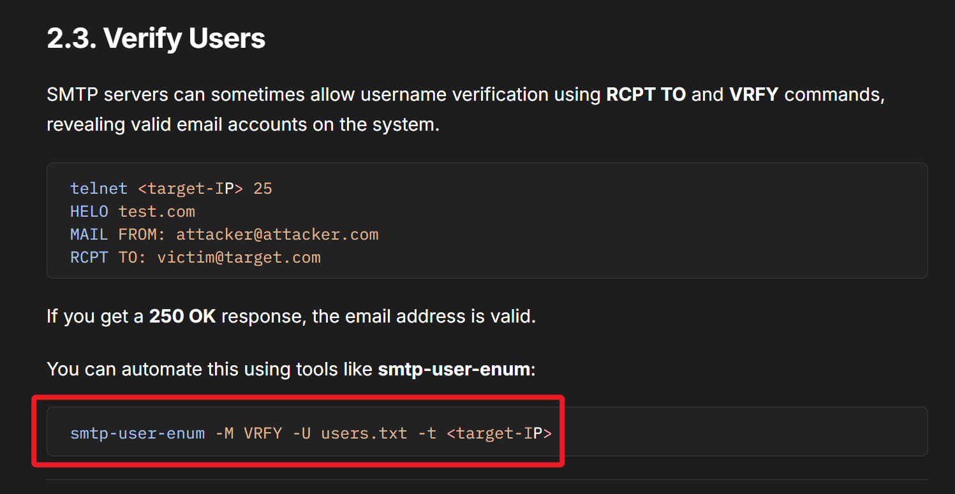955x494 pixels.
Task: Click the "-t" flag in the command
Action: coord(427,433)
